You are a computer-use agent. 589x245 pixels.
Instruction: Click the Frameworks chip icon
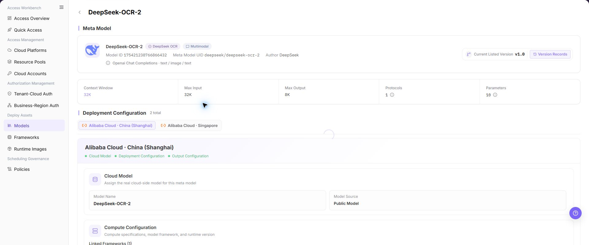[x=10, y=137]
